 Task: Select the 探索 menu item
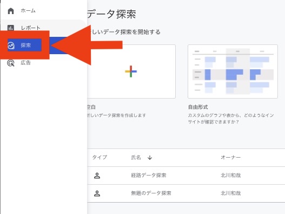25,45
